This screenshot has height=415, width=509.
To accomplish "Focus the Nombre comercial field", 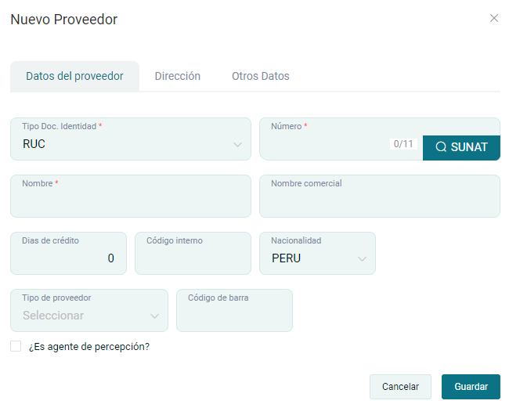I will click(x=379, y=202).
